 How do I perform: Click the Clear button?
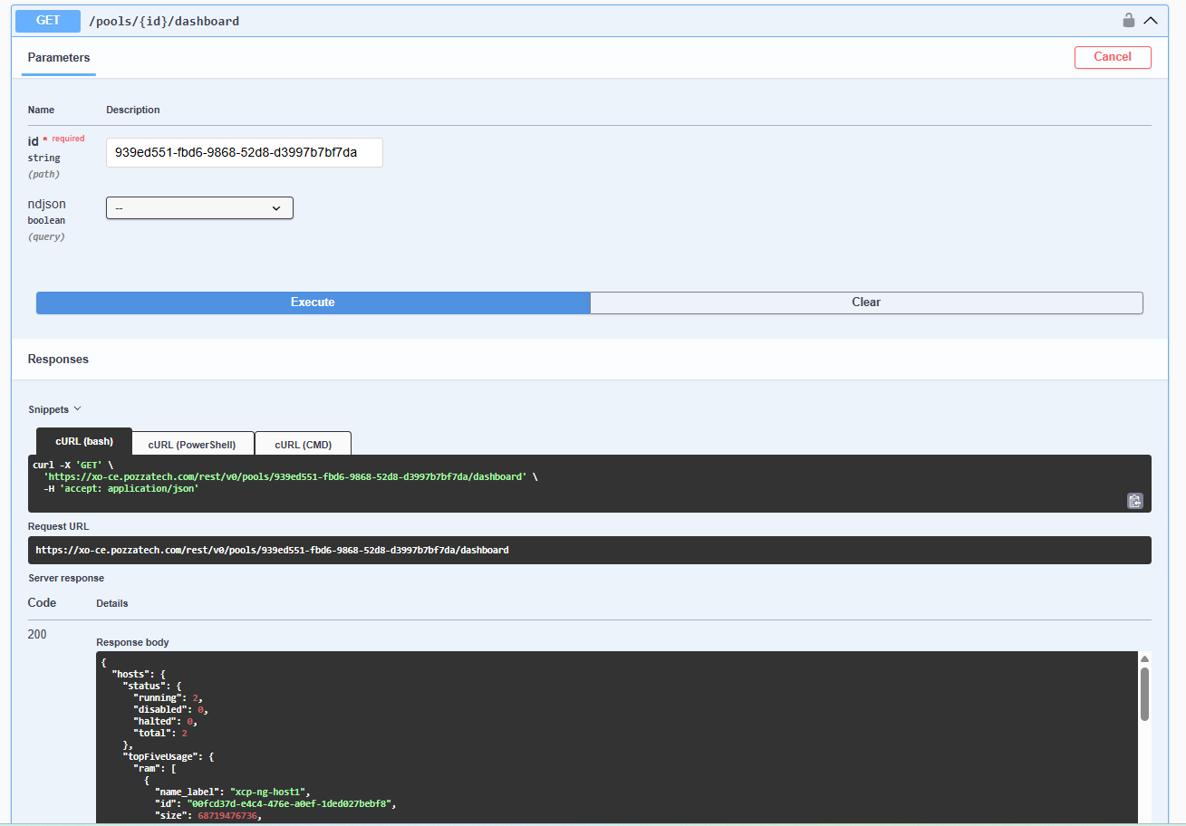pyautogui.click(x=865, y=303)
